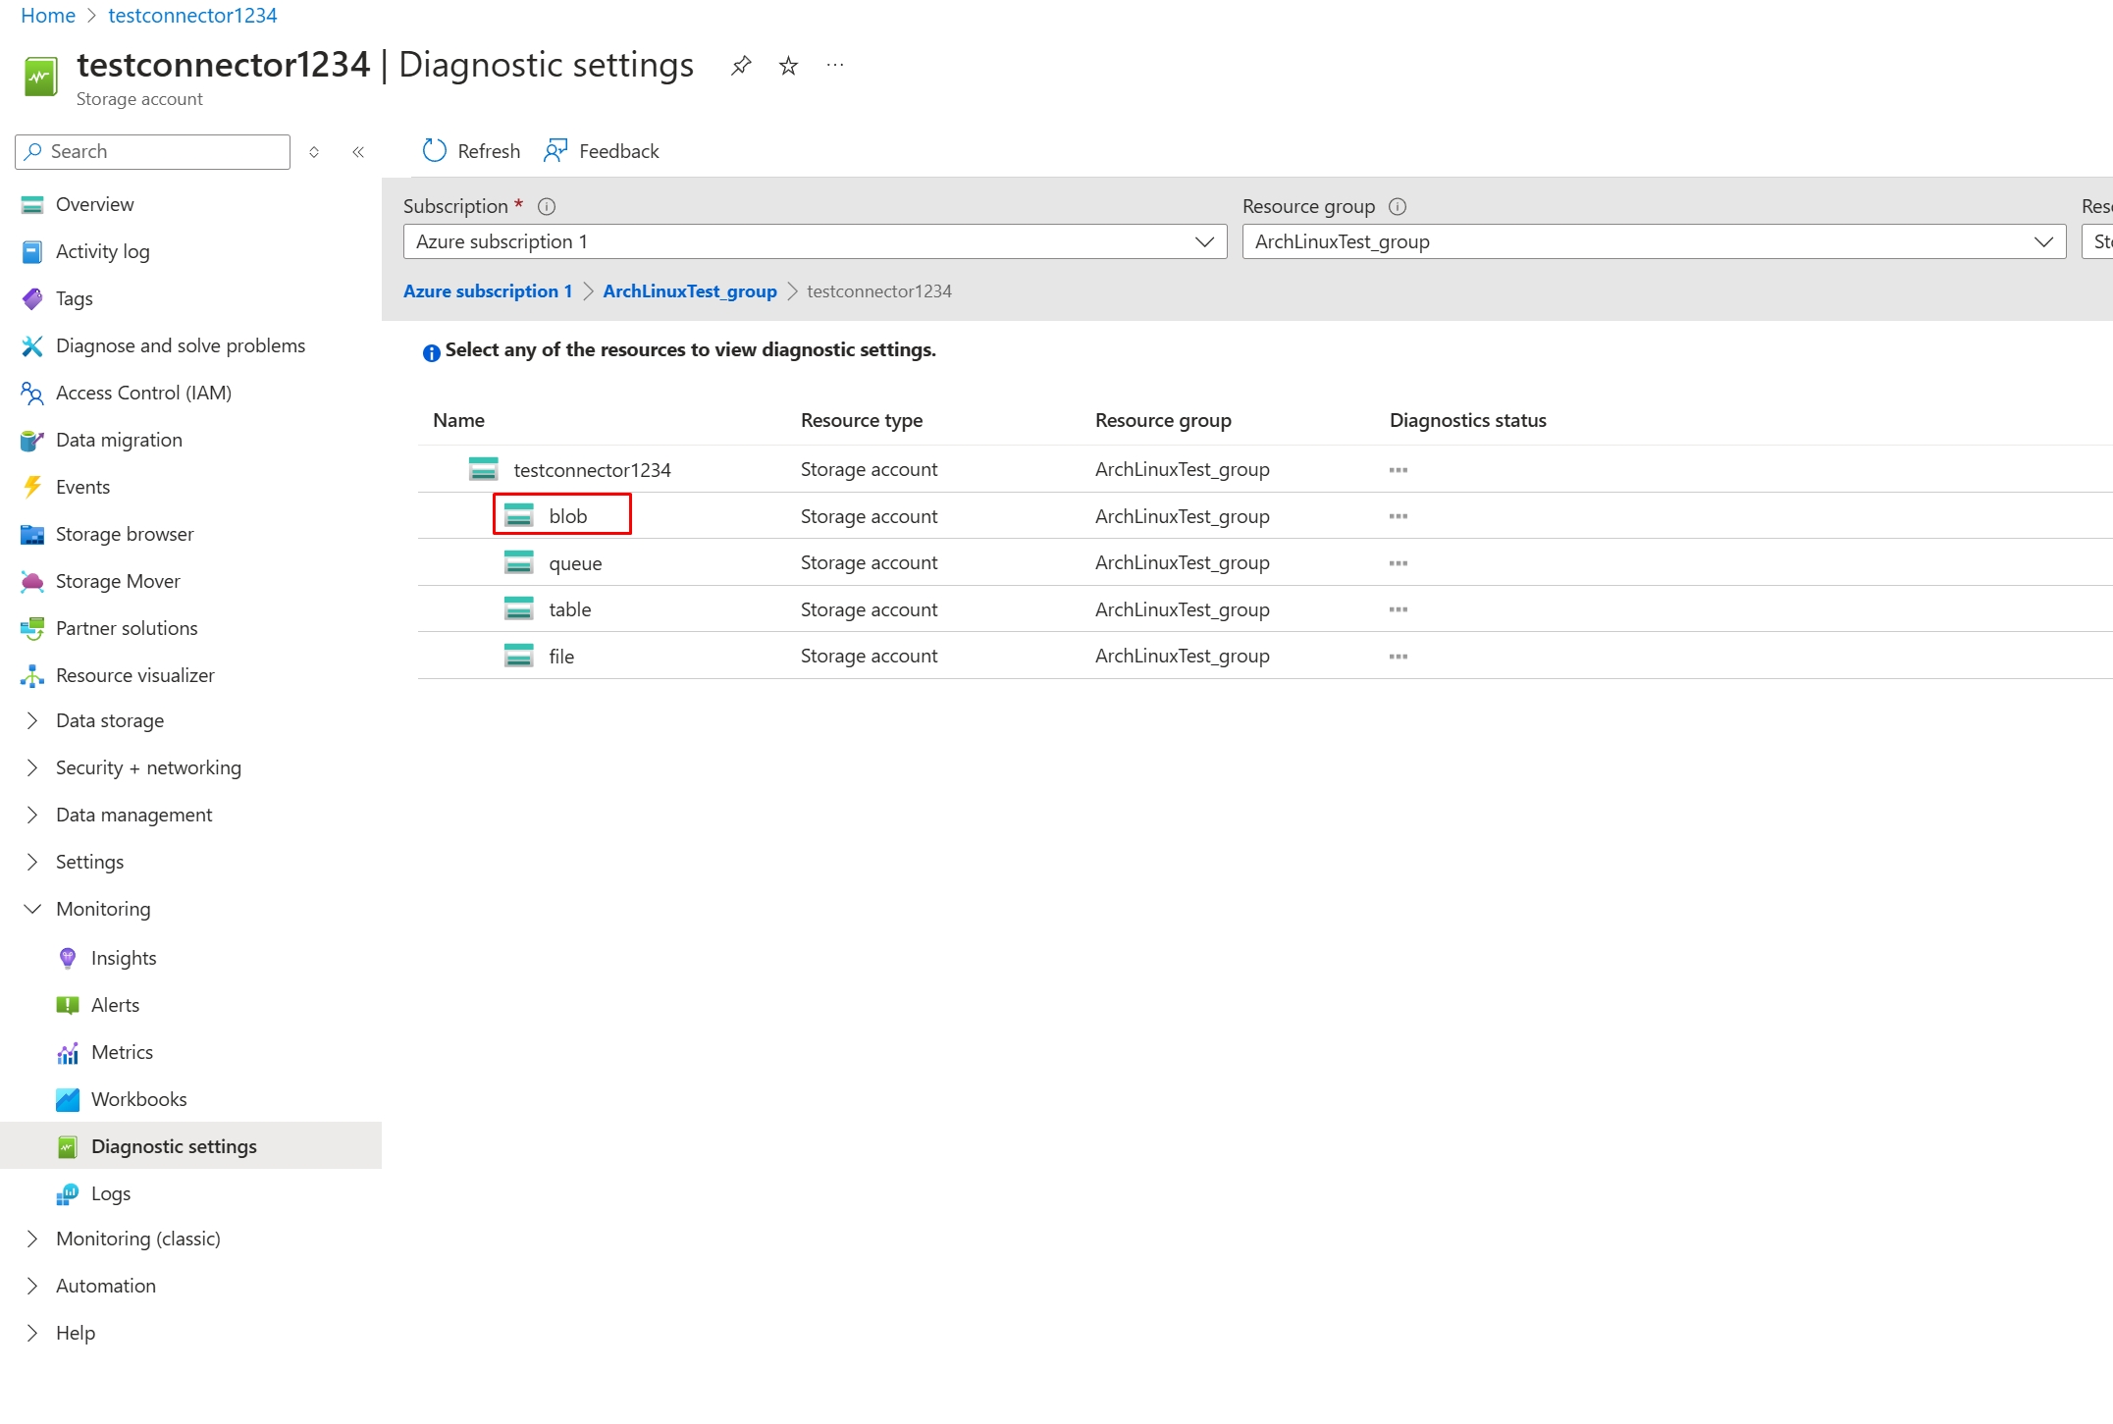This screenshot has height=1424, width=2113.
Task: Click the Subscription info icon
Action: click(547, 206)
